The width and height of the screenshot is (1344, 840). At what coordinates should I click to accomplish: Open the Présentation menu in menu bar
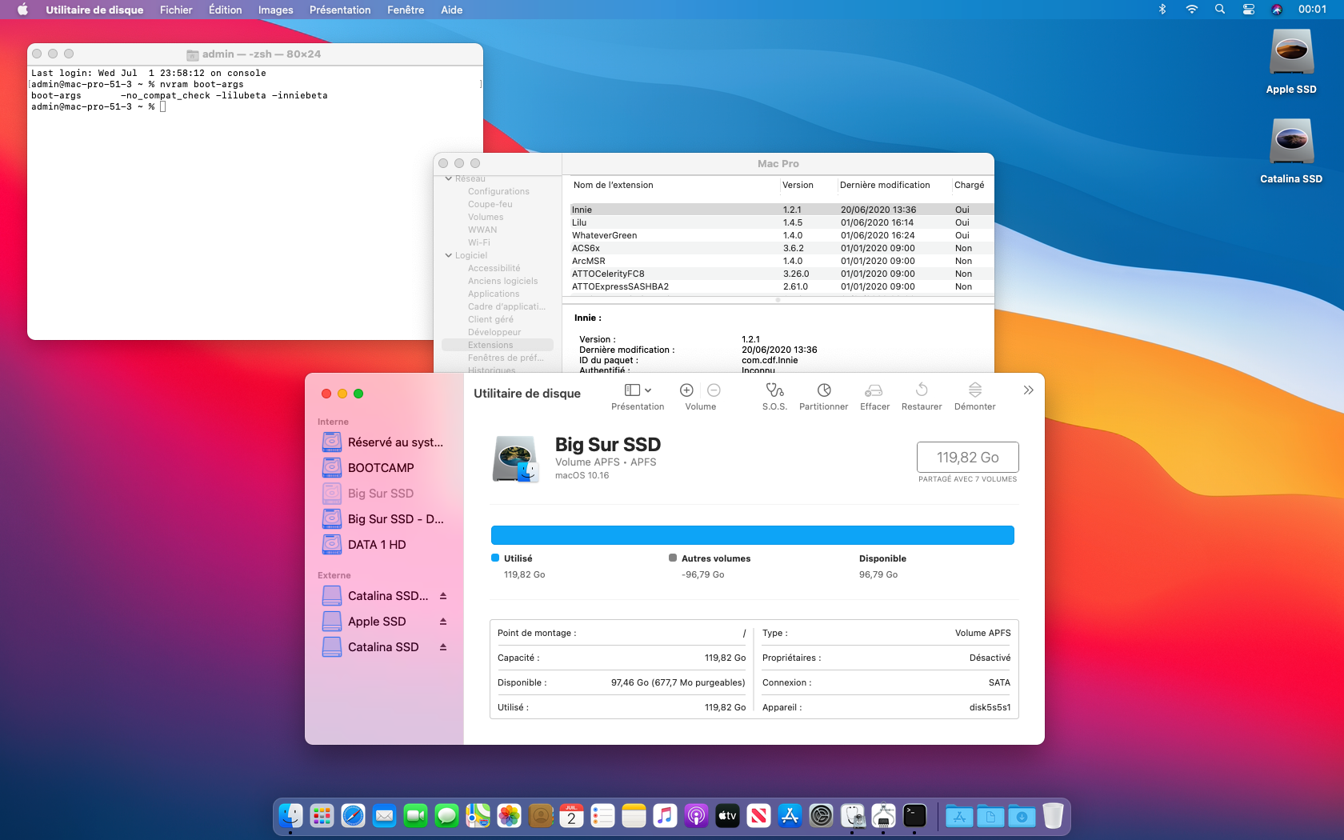pyautogui.click(x=340, y=10)
